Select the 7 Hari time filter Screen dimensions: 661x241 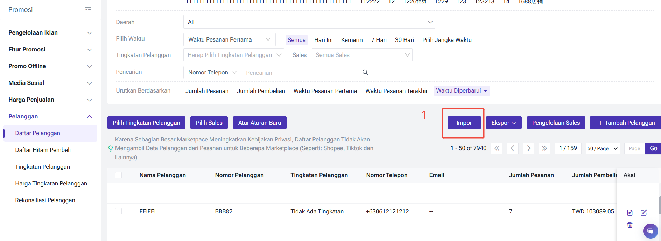[379, 40]
